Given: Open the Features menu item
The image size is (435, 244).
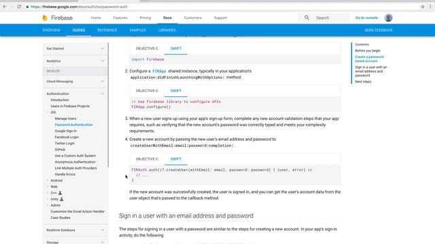Looking at the screenshot, I should point(120,18).
